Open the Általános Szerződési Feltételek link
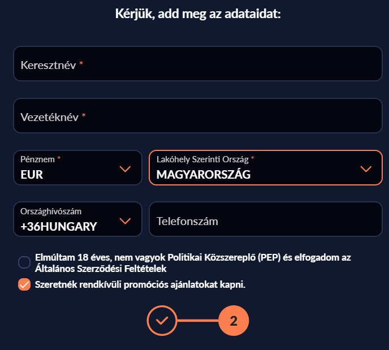This screenshot has height=350, width=389. (x=101, y=269)
